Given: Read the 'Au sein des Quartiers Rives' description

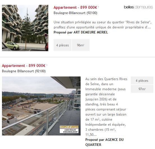Looking at the screenshot, I should pyautogui.click(x=106, y=107).
